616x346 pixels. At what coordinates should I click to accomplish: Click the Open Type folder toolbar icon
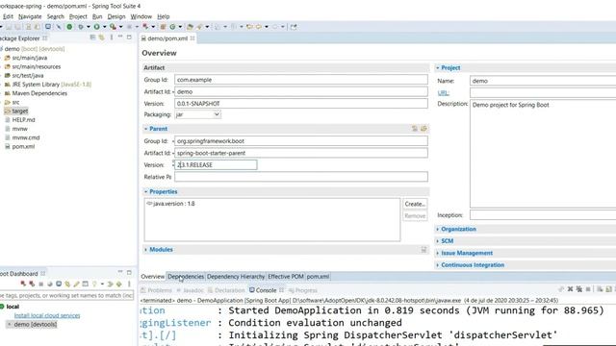point(190,27)
